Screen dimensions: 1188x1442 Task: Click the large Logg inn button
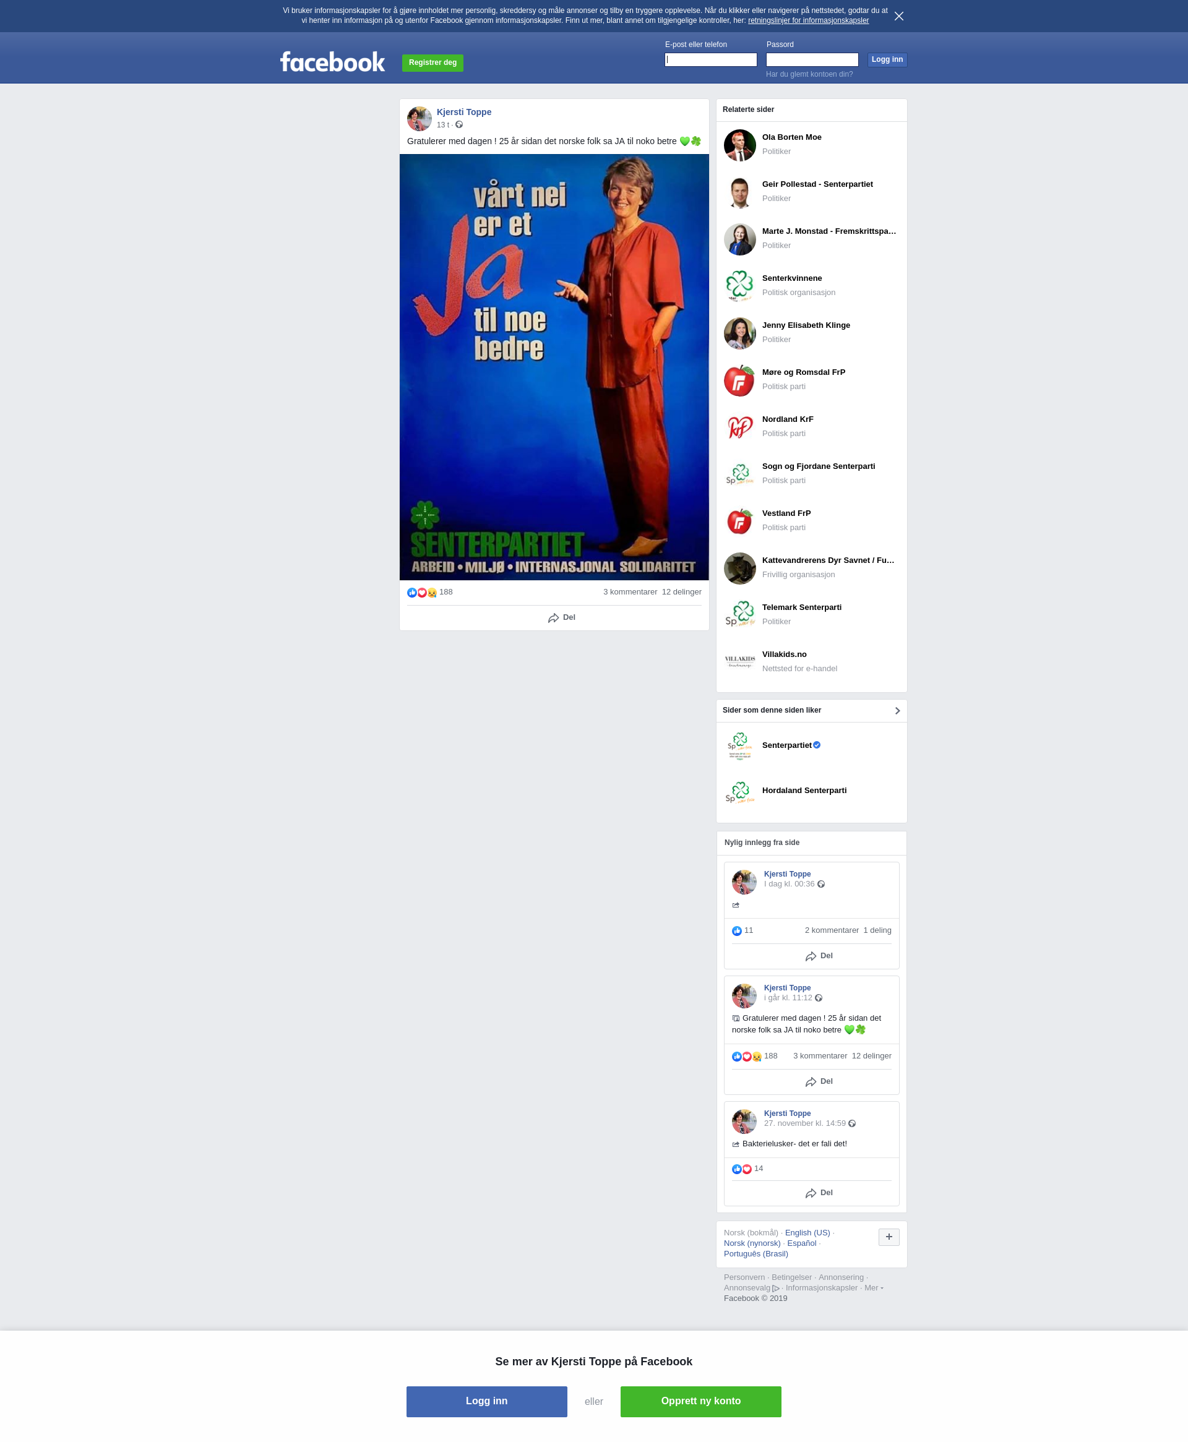point(486,1401)
